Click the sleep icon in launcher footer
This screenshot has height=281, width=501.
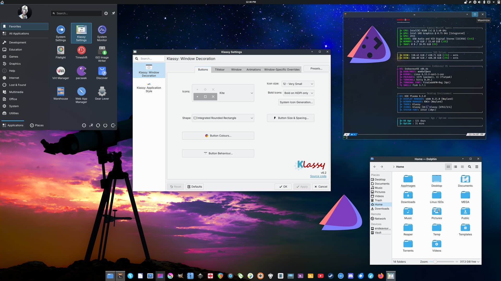pyautogui.click(x=91, y=125)
